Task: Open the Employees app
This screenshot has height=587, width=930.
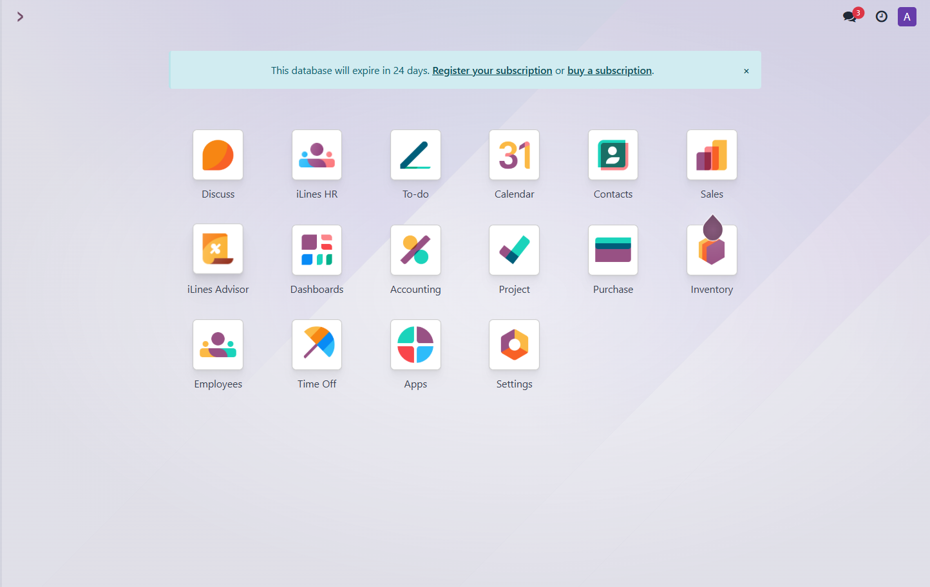Action: 218,344
